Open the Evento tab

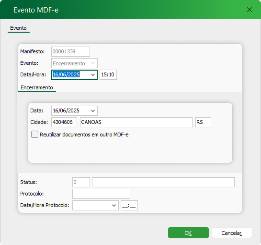coord(18,28)
